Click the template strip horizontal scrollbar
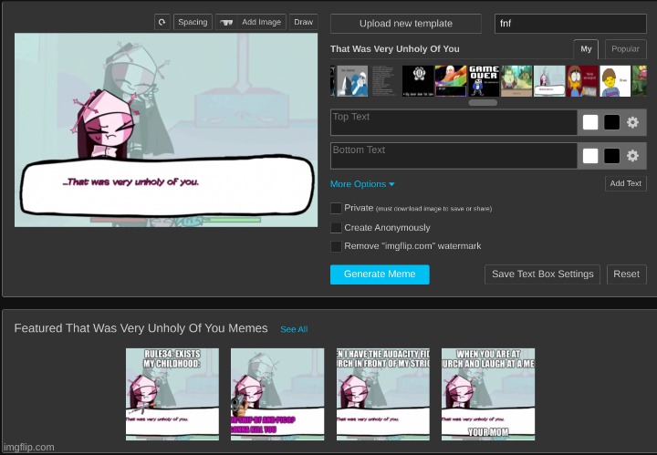This screenshot has height=455, width=657. pyautogui.click(x=483, y=102)
